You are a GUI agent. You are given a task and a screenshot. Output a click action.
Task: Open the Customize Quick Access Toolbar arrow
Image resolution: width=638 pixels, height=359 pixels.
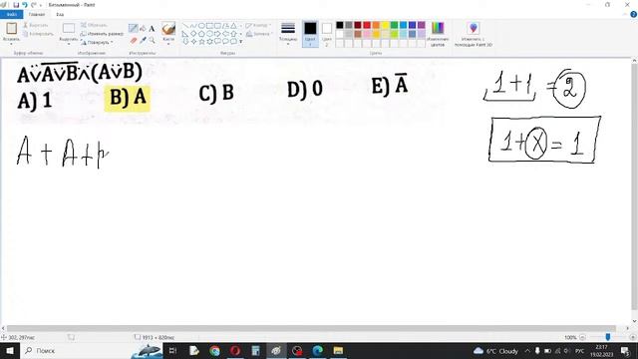pyautogui.click(x=41, y=5)
